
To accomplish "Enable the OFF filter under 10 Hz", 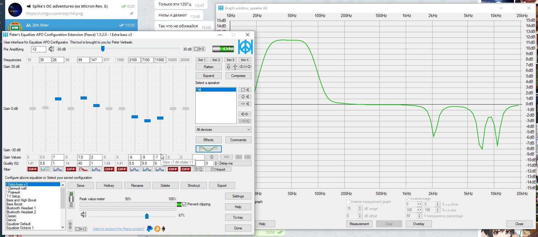I will click(x=33, y=169).
